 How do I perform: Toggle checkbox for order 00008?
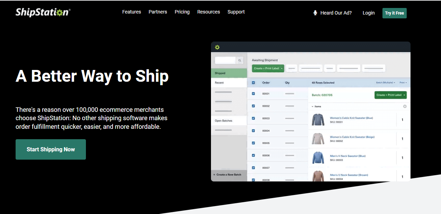pos(253,180)
